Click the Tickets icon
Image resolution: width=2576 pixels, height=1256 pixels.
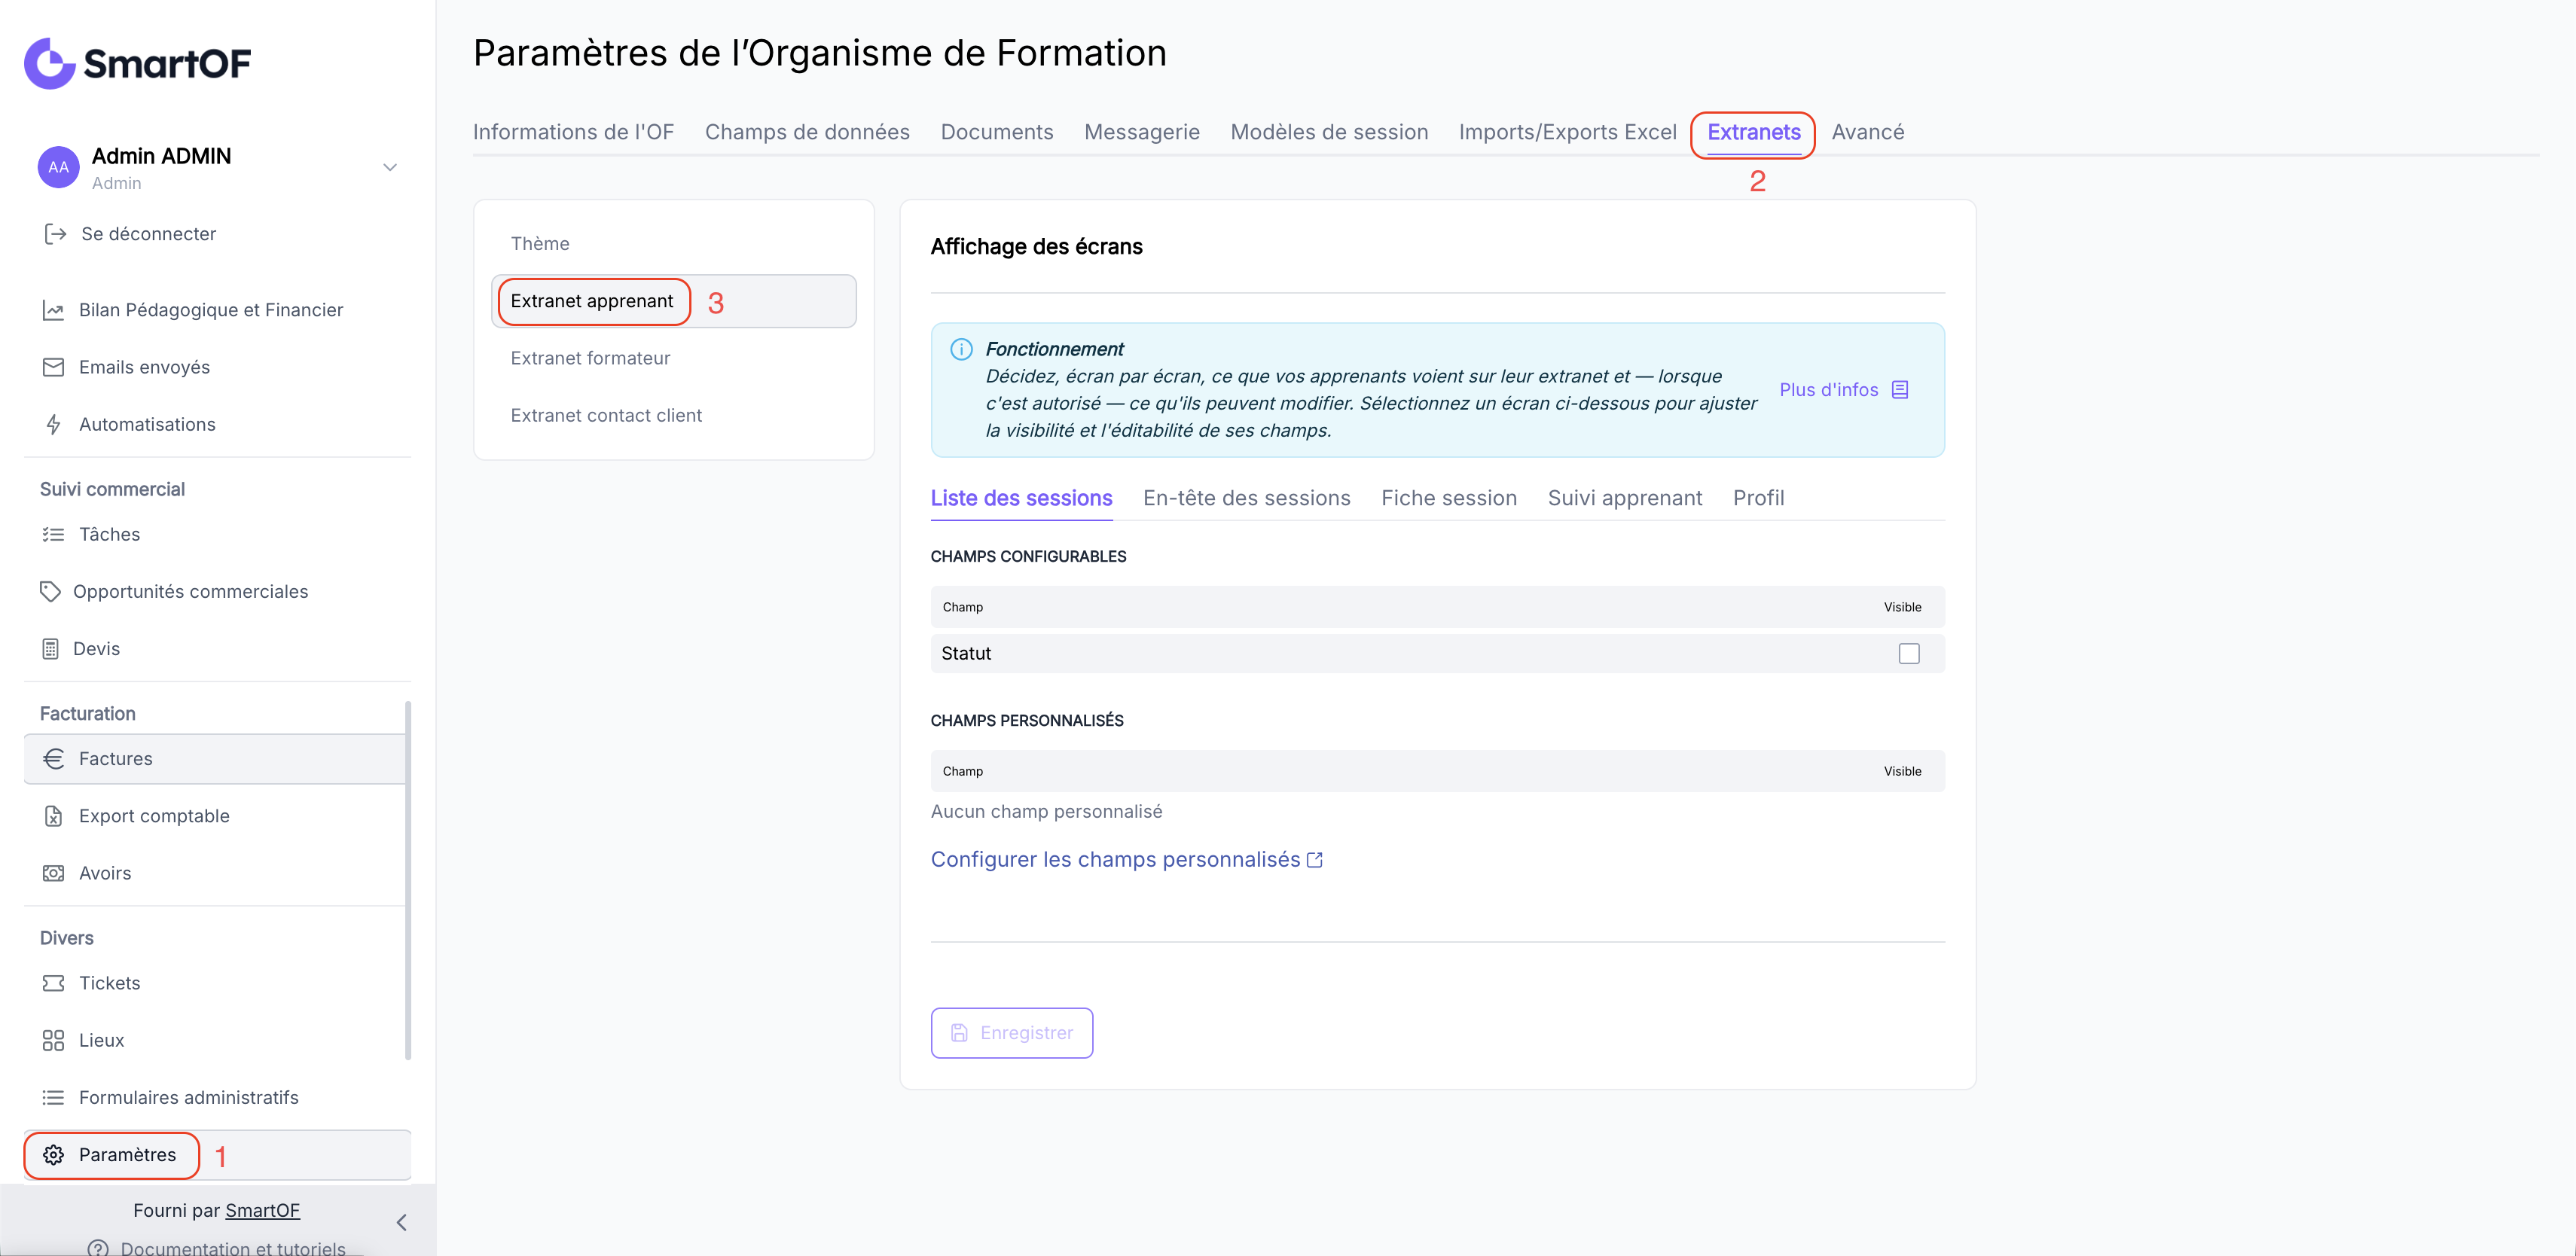(53, 983)
